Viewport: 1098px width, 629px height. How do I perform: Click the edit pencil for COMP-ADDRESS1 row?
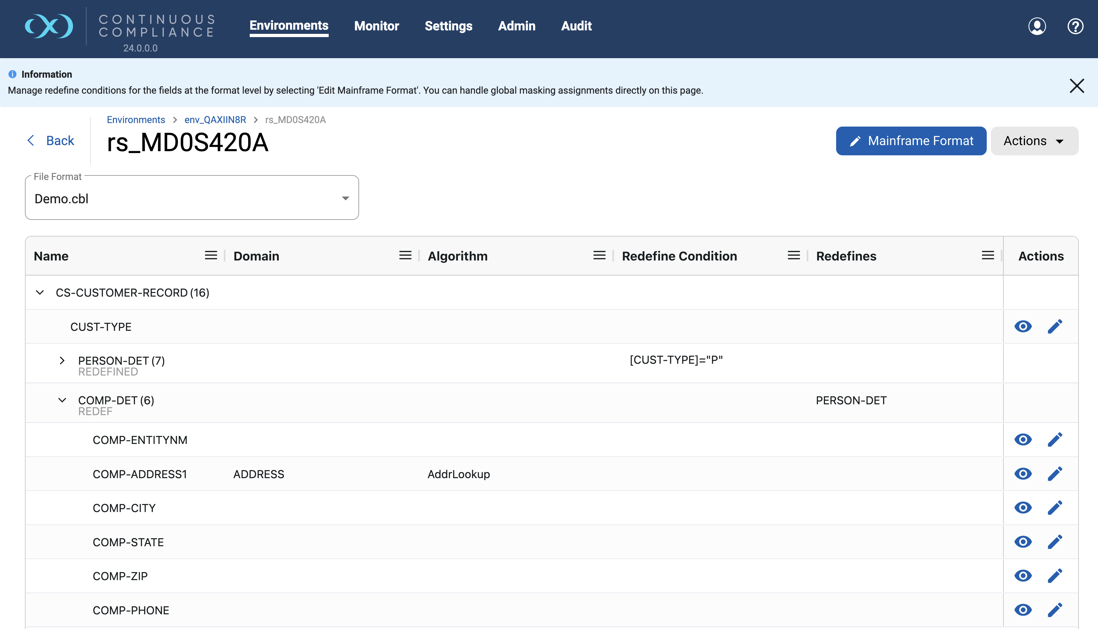tap(1055, 474)
